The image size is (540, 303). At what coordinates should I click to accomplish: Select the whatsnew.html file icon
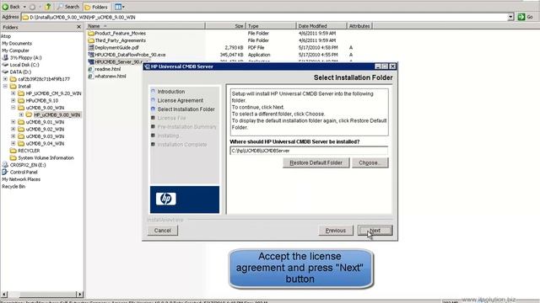91,77
